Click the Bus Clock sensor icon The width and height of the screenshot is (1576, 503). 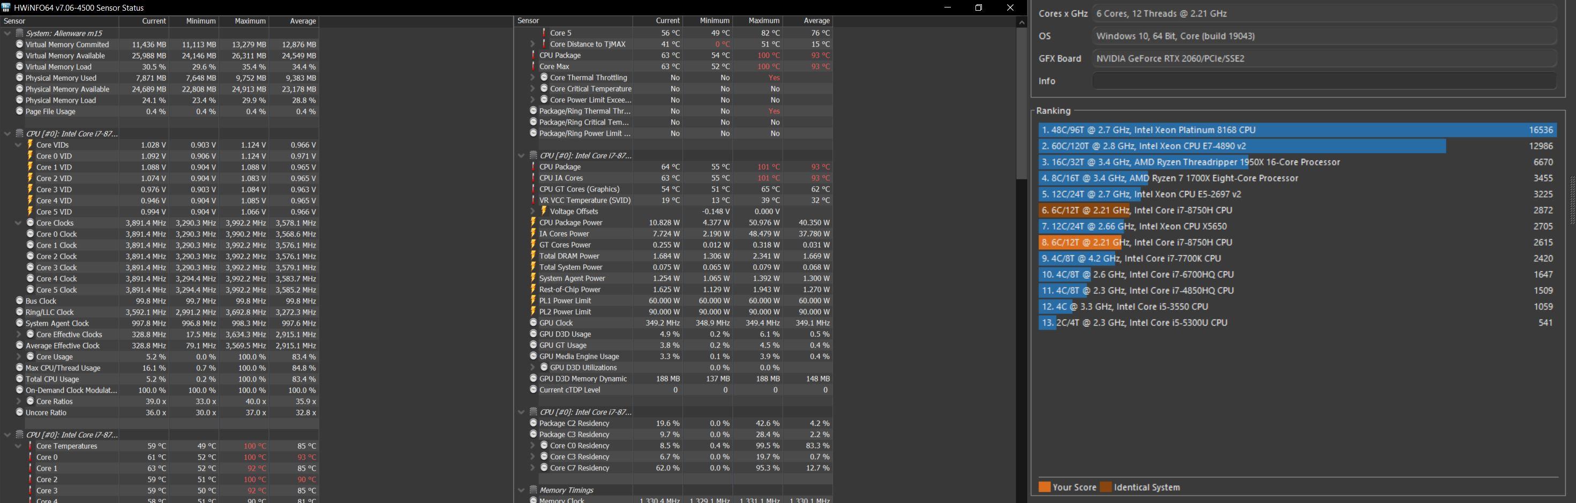(20, 301)
